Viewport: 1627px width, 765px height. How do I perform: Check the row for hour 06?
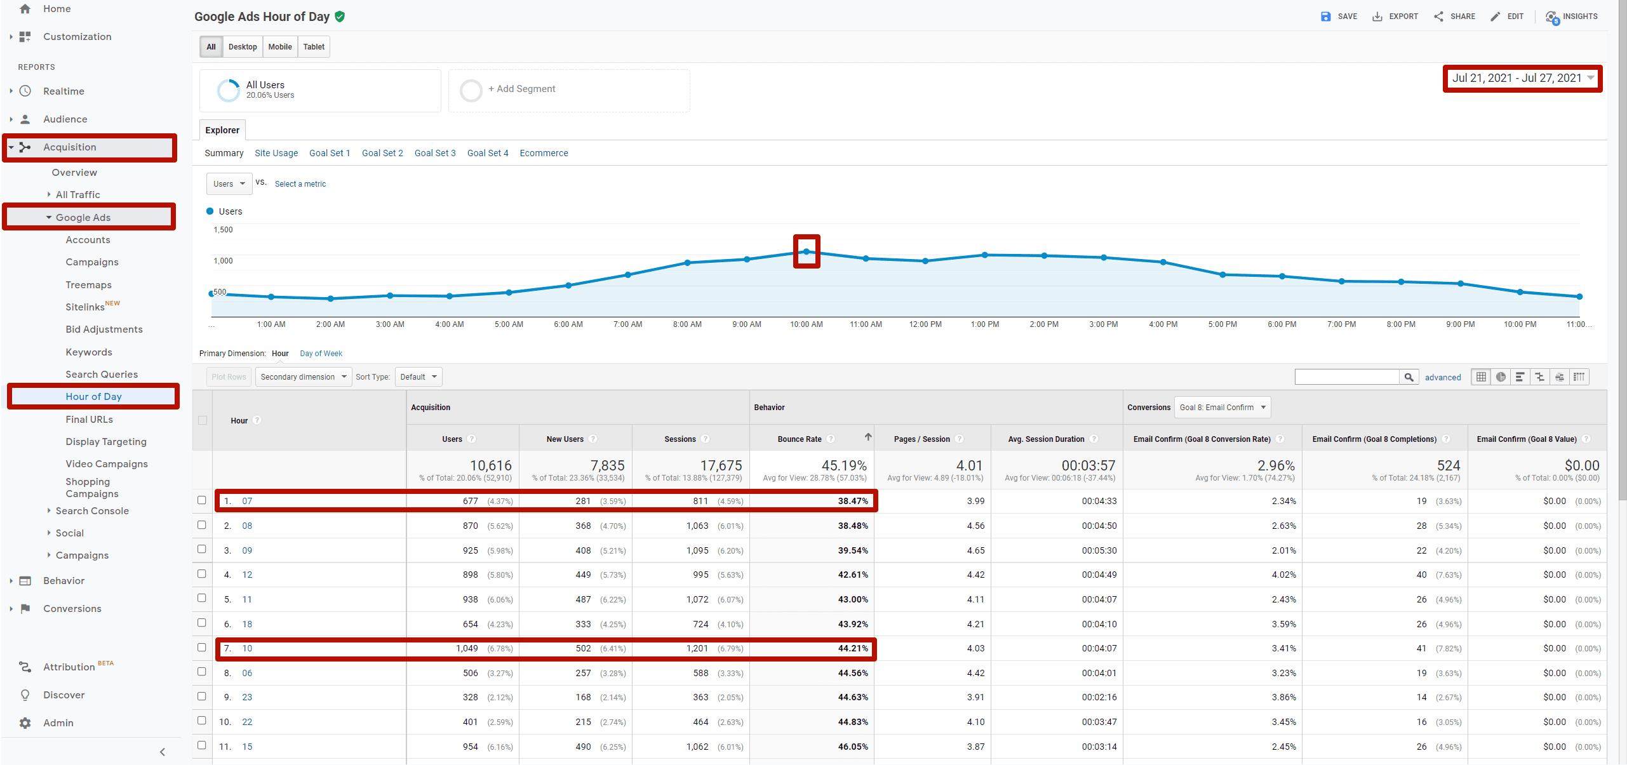[x=202, y=672]
